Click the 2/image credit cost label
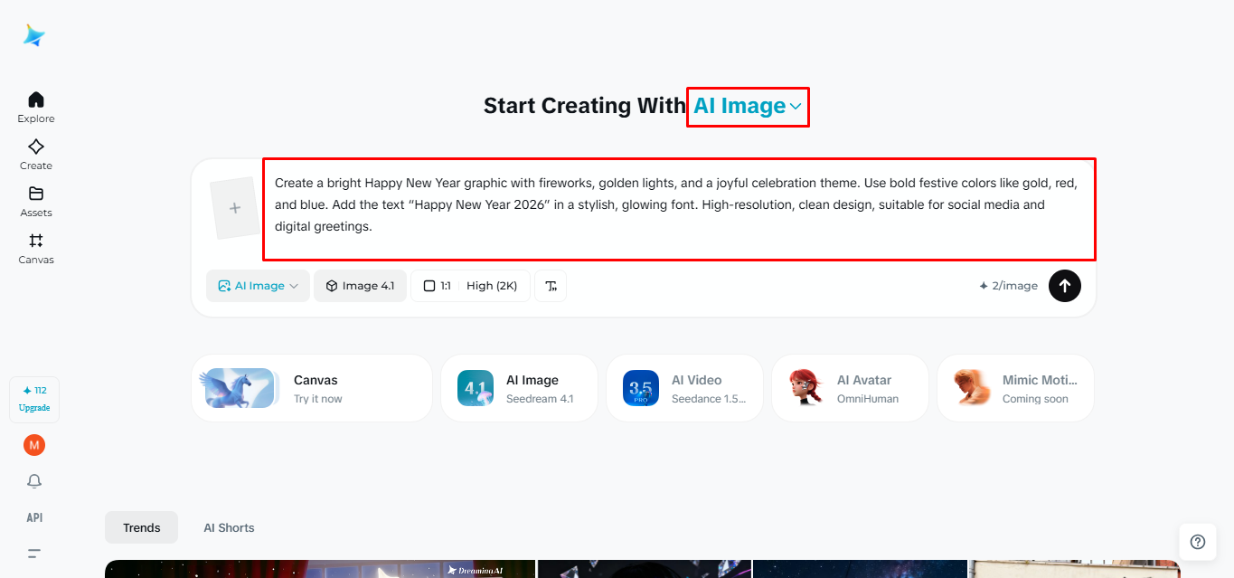 pyautogui.click(x=1008, y=286)
